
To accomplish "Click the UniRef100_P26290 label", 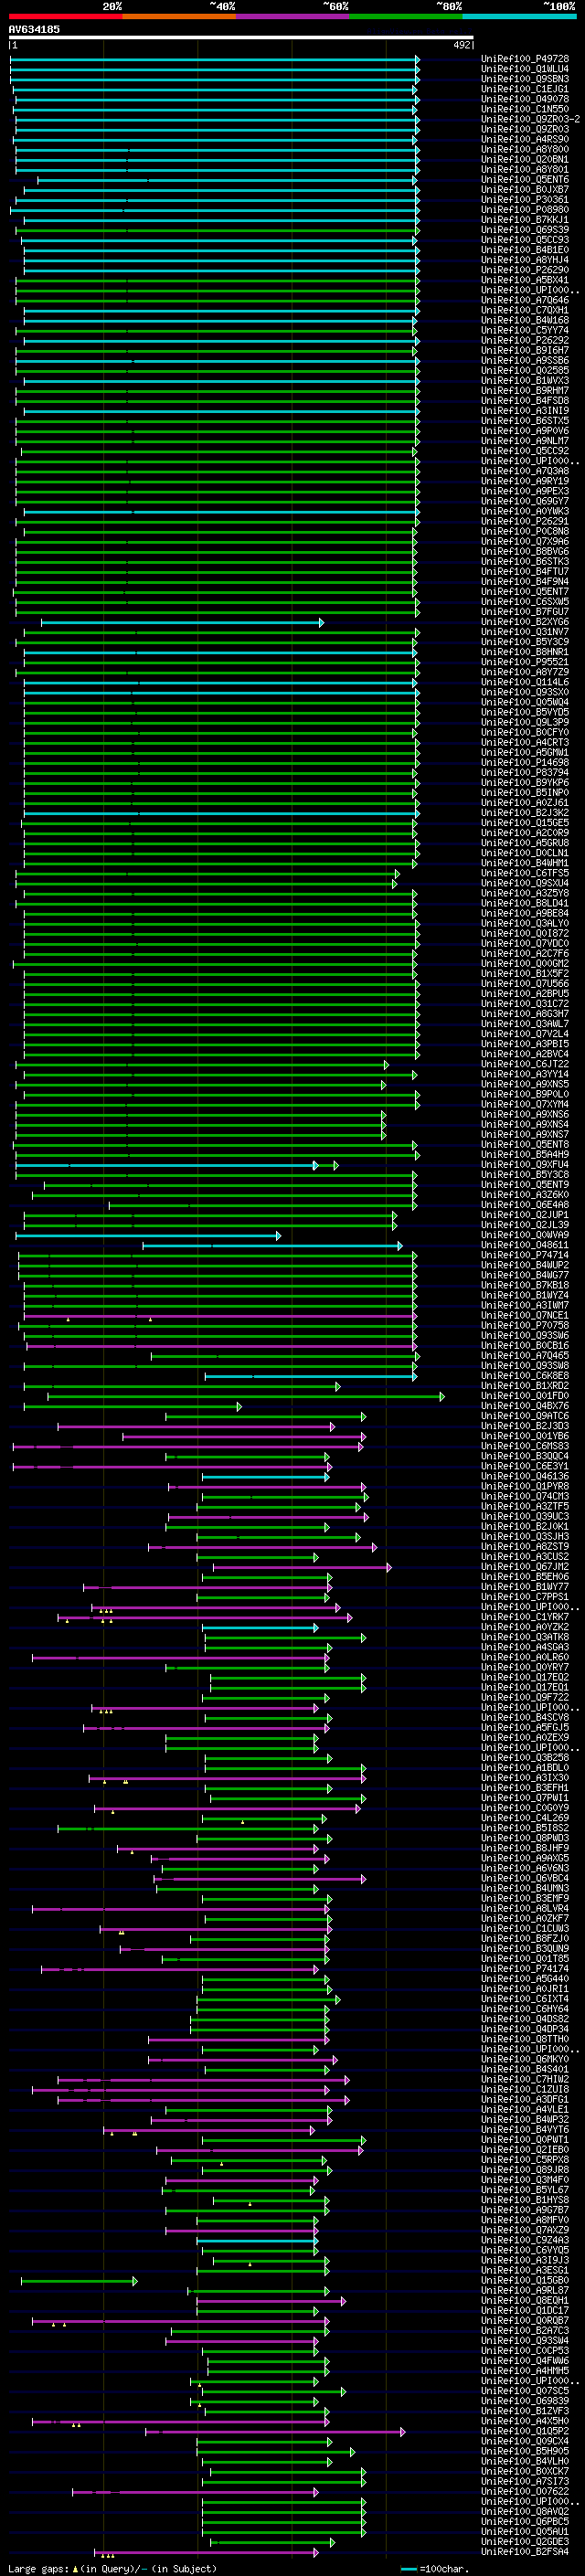I will (525, 270).
